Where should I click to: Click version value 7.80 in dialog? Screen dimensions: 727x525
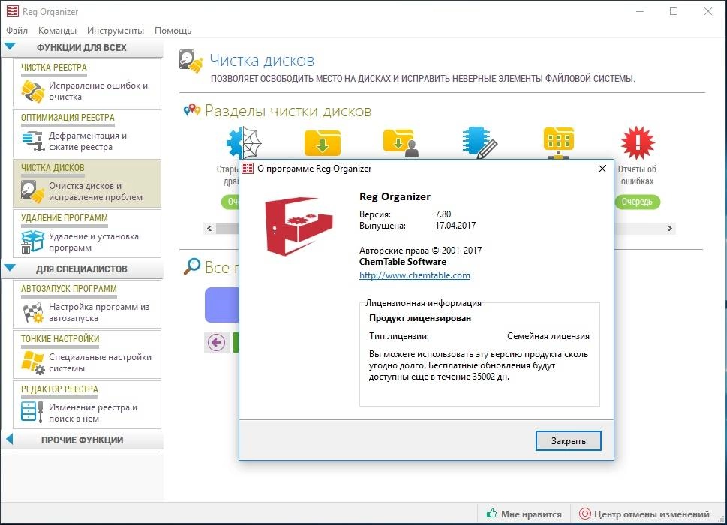[443, 214]
